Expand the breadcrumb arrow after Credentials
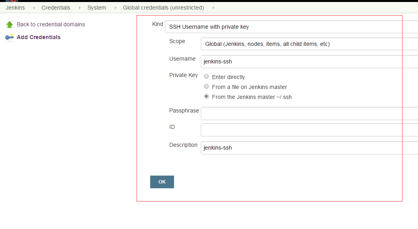 [x=79, y=8]
